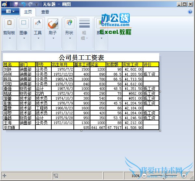Screen dimensions: 195x181
Task: Click the 出纳 job cell
Action: (44, 93)
